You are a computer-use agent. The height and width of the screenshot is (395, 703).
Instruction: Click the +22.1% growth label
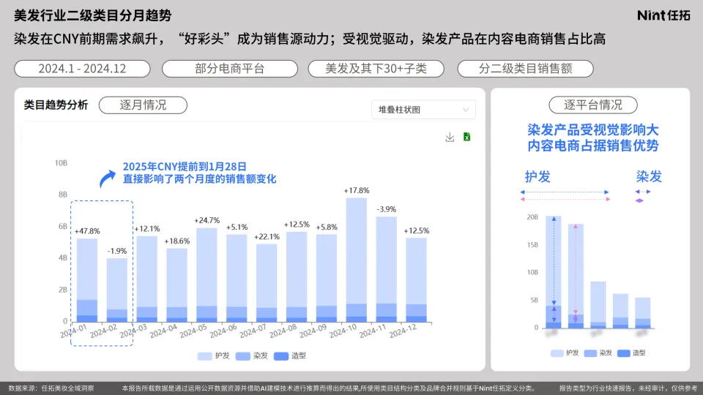(267, 236)
